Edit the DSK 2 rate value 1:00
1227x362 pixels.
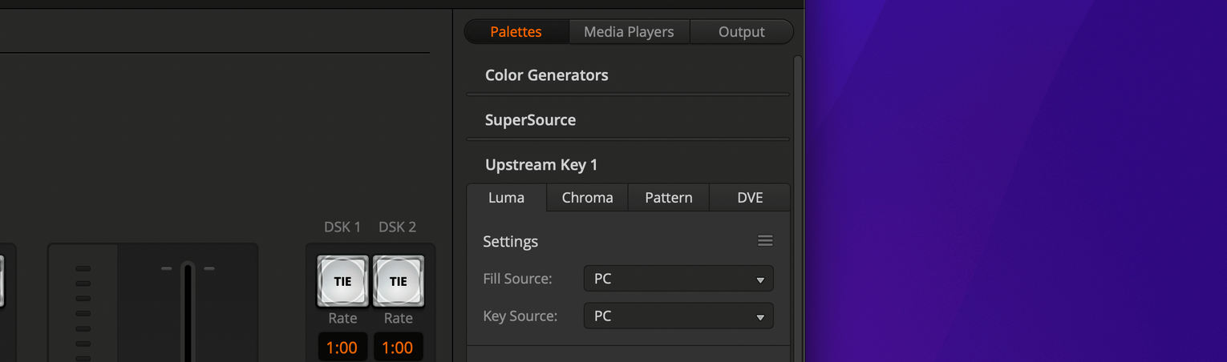pyautogui.click(x=398, y=348)
